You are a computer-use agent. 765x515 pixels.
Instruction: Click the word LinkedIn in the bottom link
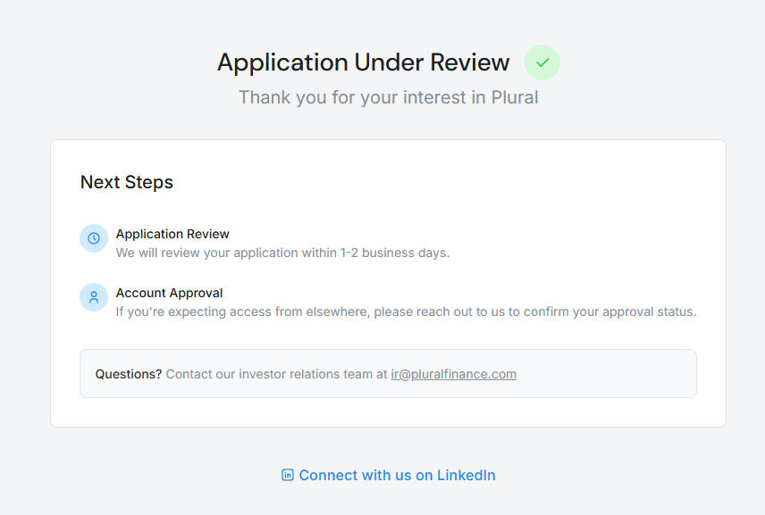coord(466,475)
